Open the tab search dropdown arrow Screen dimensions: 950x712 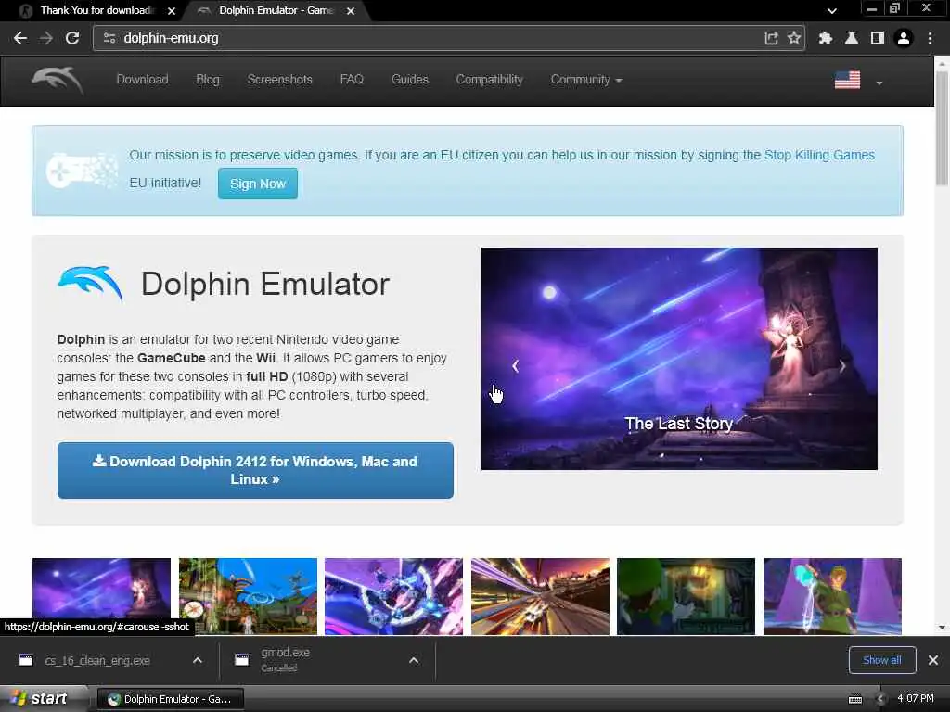832,11
